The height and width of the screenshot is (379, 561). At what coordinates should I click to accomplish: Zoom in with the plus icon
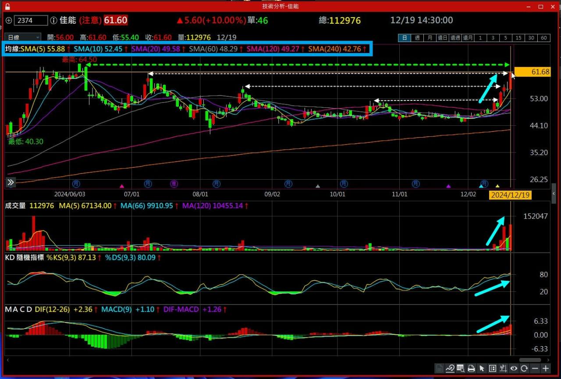click(546, 368)
